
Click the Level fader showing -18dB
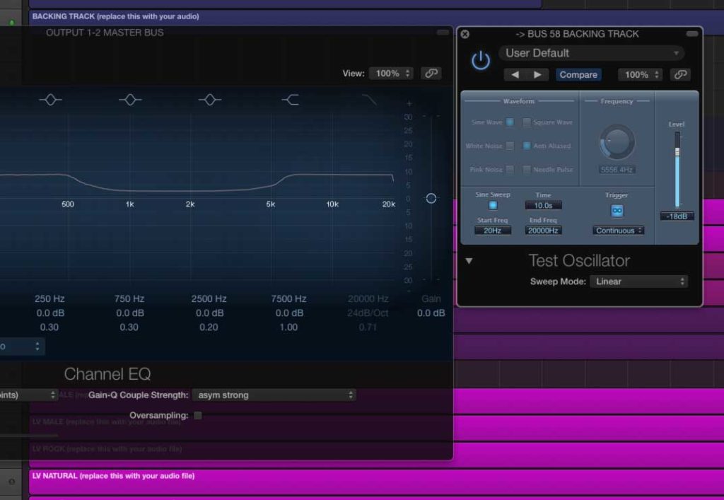(x=677, y=163)
